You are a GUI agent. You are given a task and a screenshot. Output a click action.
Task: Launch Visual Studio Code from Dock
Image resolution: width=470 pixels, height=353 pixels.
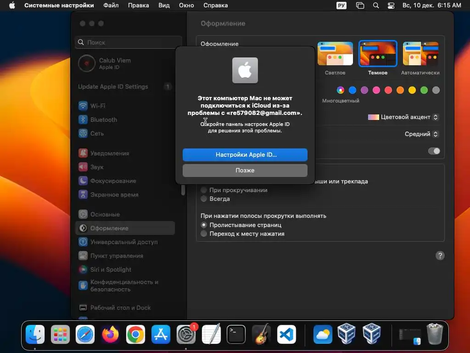pos(286,335)
